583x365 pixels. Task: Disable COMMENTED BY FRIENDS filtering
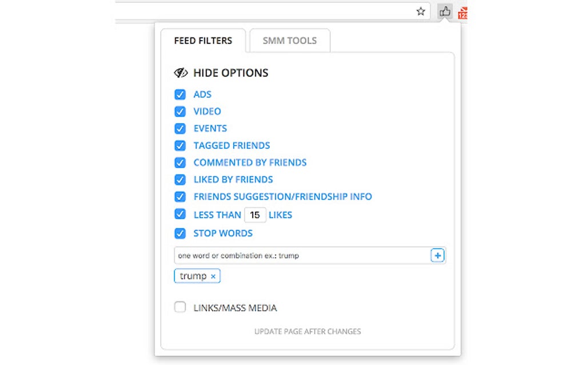180,162
